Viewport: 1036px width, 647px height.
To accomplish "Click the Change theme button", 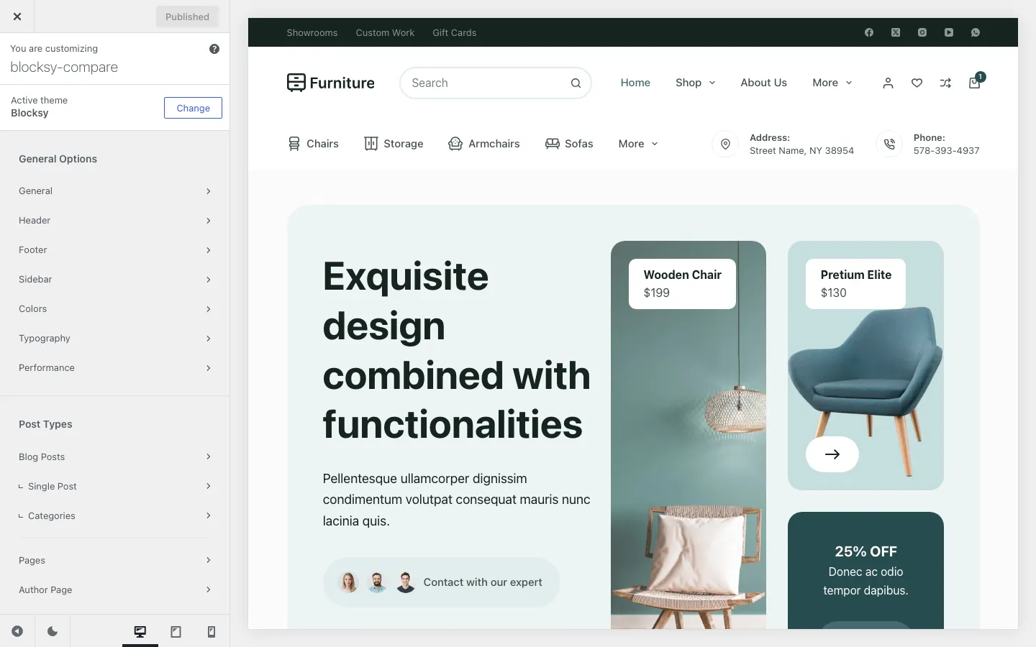I will click(x=193, y=108).
